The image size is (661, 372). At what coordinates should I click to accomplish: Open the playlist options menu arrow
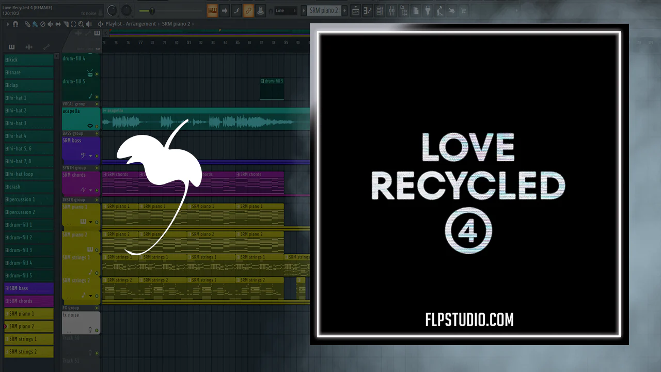click(8, 24)
